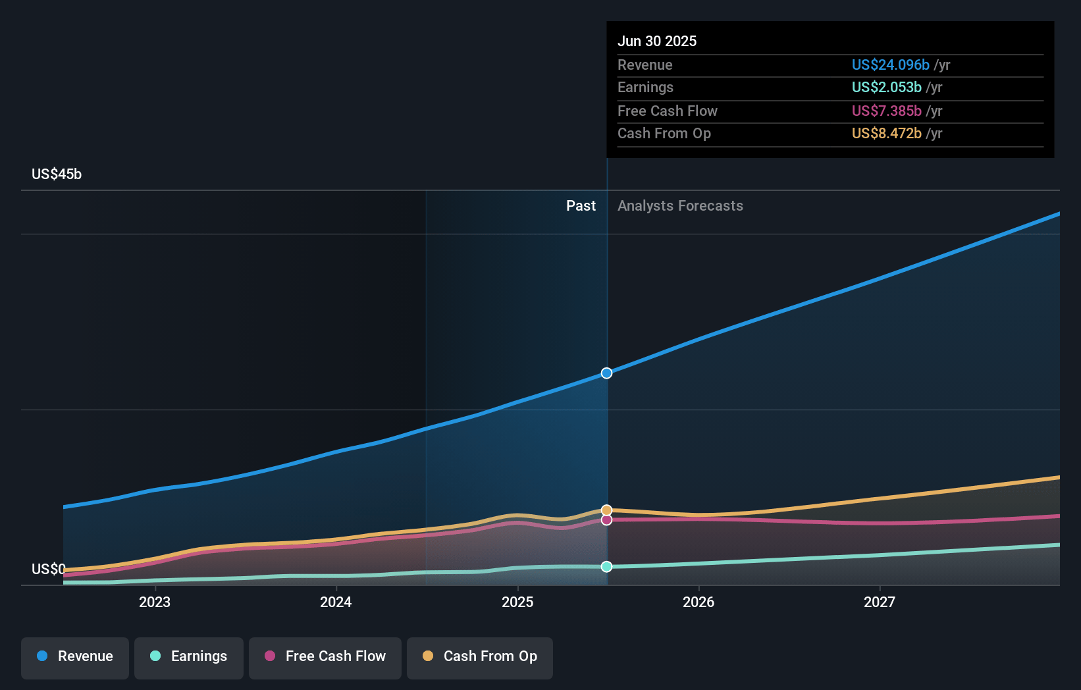
Task: Click the 2023 x-axis label
Action: (155, 602)
